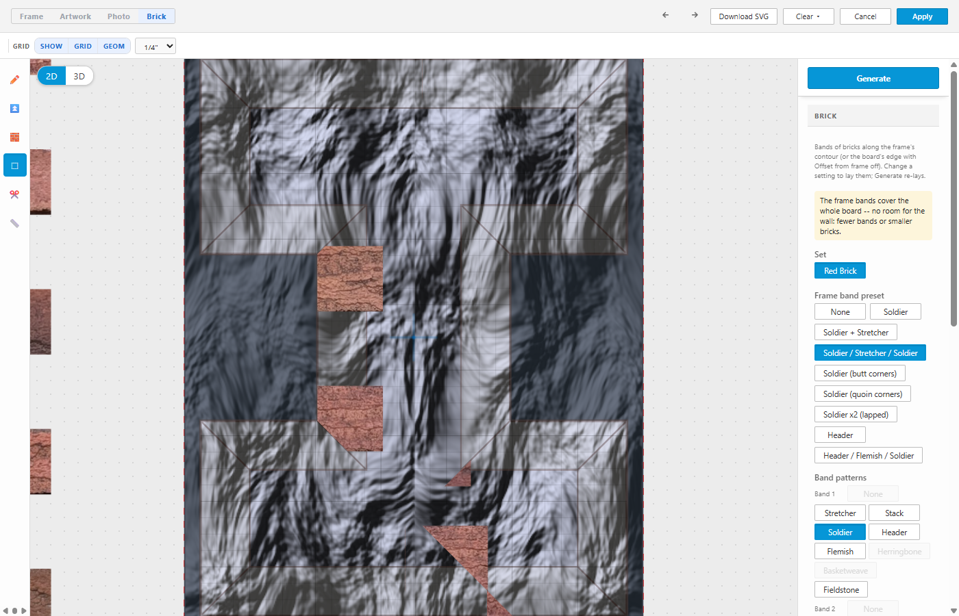The height and width of the screenshot is (616, 959).
Task: Switch to 2D view
Action: (51, 76)
